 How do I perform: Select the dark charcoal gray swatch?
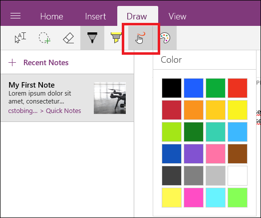[172, 176]
